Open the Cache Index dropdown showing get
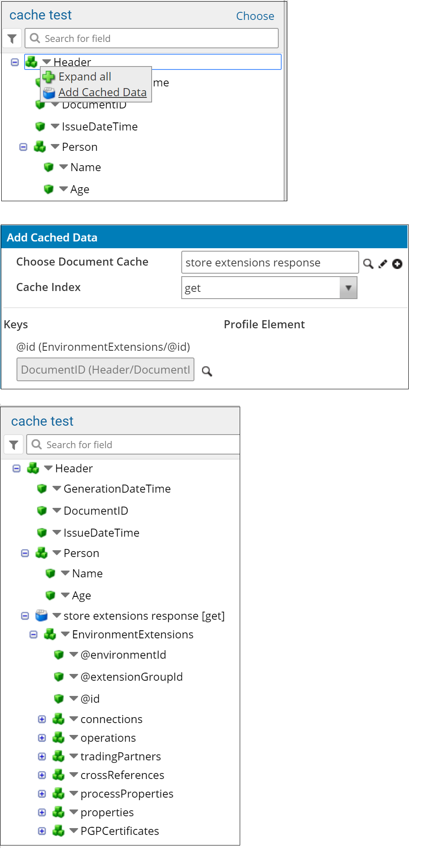This screenshot has width=446, height=862. pyautogui.click(x=348, y=288)
